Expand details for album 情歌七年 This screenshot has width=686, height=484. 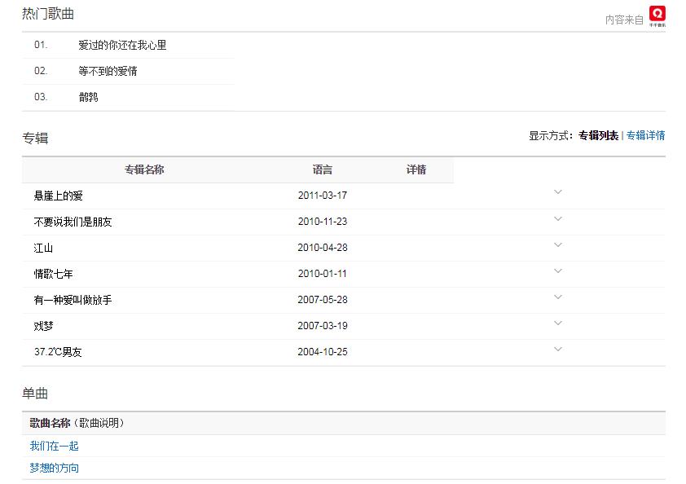point(558,271)
